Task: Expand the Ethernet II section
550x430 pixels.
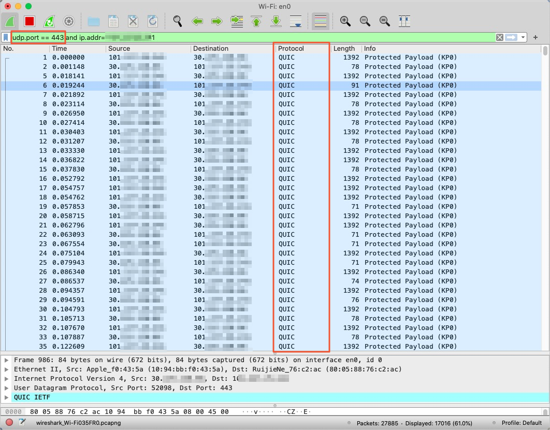Action: point(6,369)
